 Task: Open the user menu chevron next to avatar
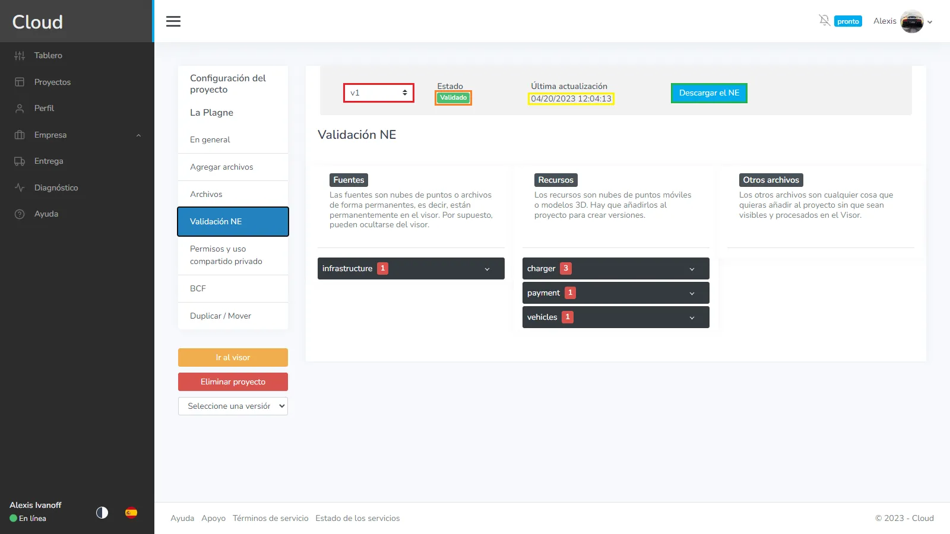click(930, 22)
